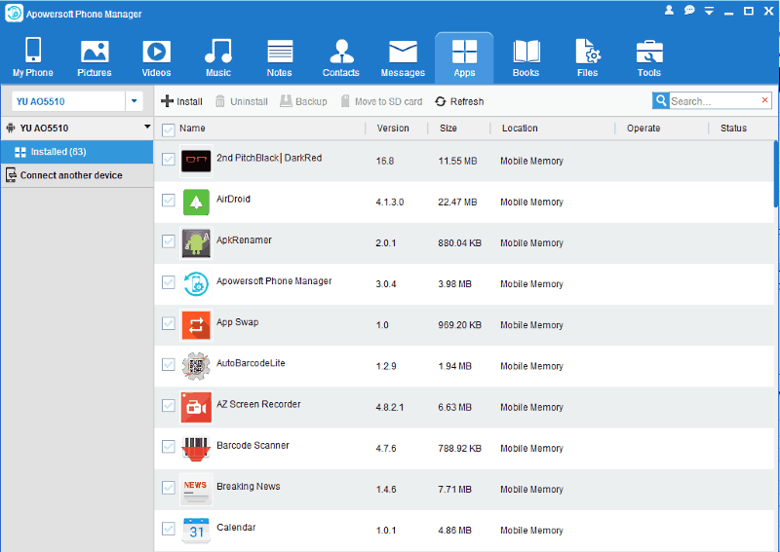The image size is (780, 552).
Task: Sort by the Size column header
Action: coord(448,129)
